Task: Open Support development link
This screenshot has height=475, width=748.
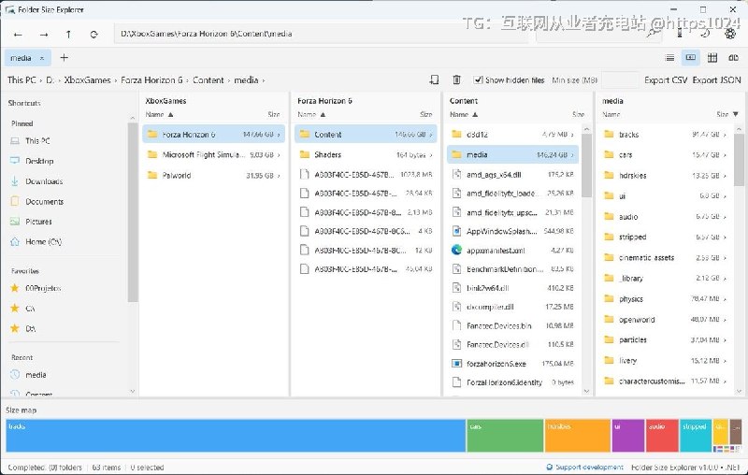Action: click(x=584, y=468)
